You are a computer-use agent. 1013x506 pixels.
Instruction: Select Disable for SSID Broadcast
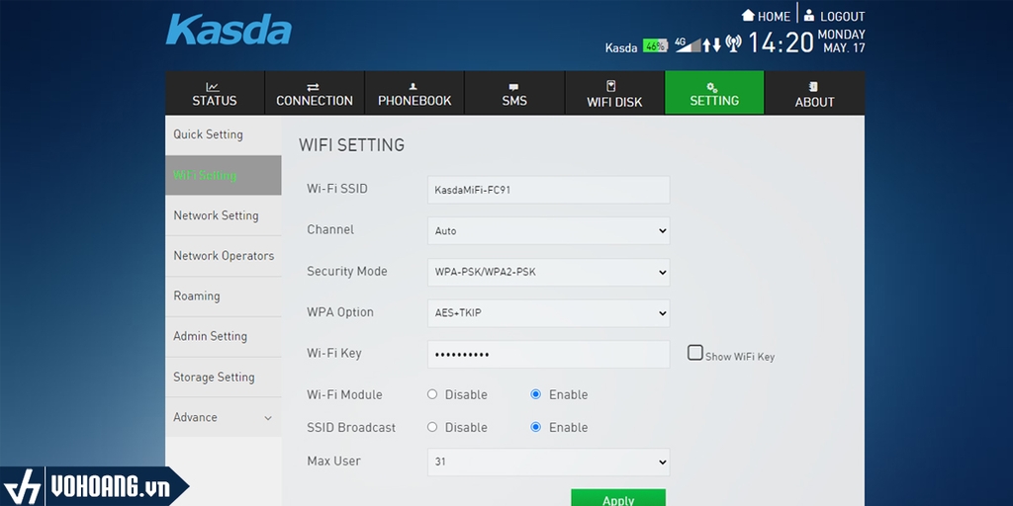(432, 427)
